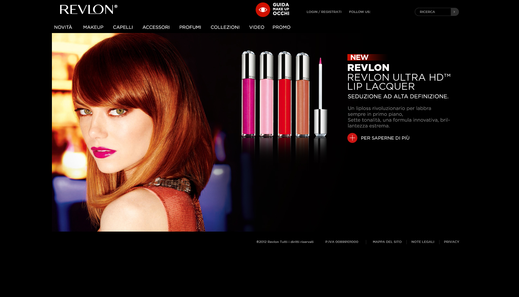
Task: Open the Collezioni menu
Action: [x=225, y=27]
